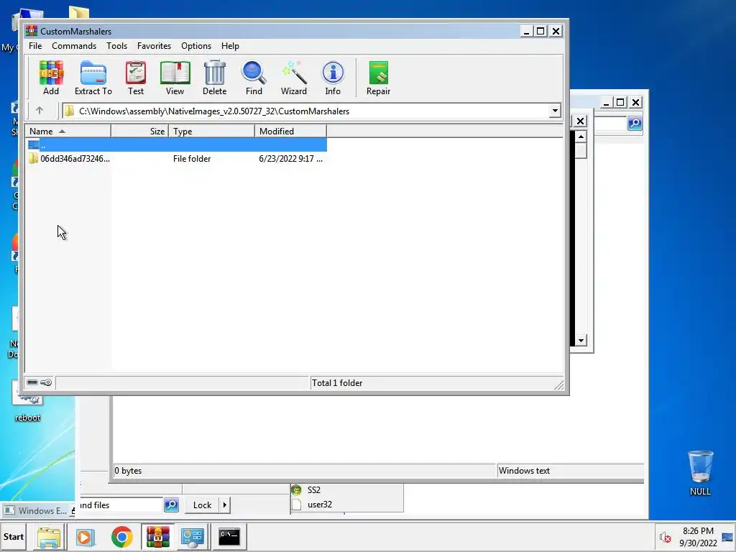The image size is (736, 552).
Task: Click search icon next to 'nd files' field
Action: coord(171,505)
